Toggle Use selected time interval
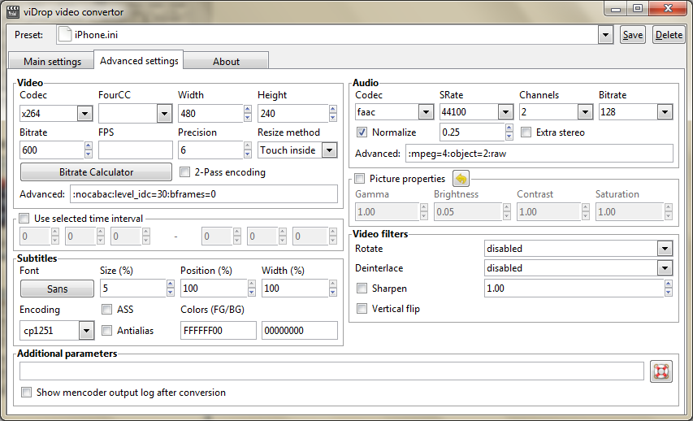The image size is (693, 421). (24, 218)
